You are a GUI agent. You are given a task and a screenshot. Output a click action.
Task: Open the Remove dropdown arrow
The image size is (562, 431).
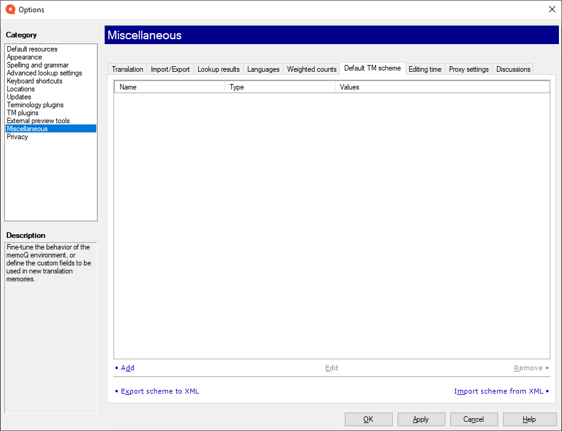(x=546, y=368)
